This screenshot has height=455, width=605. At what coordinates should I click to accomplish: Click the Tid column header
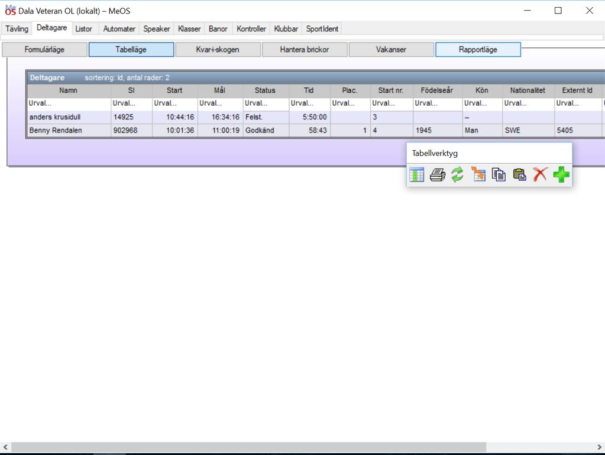click(309, 90)
